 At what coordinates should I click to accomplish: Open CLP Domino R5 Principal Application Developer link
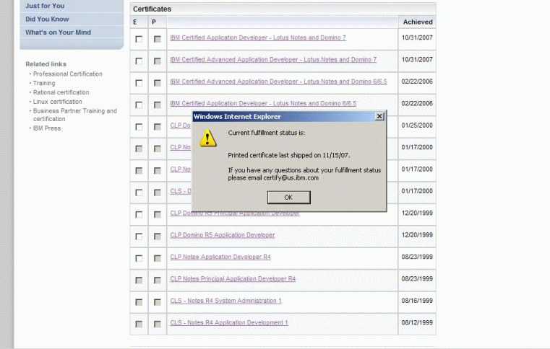[x=235, y=213]
